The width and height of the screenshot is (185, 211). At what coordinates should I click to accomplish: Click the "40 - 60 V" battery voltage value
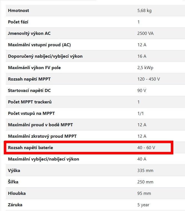(x=146, y=147)
